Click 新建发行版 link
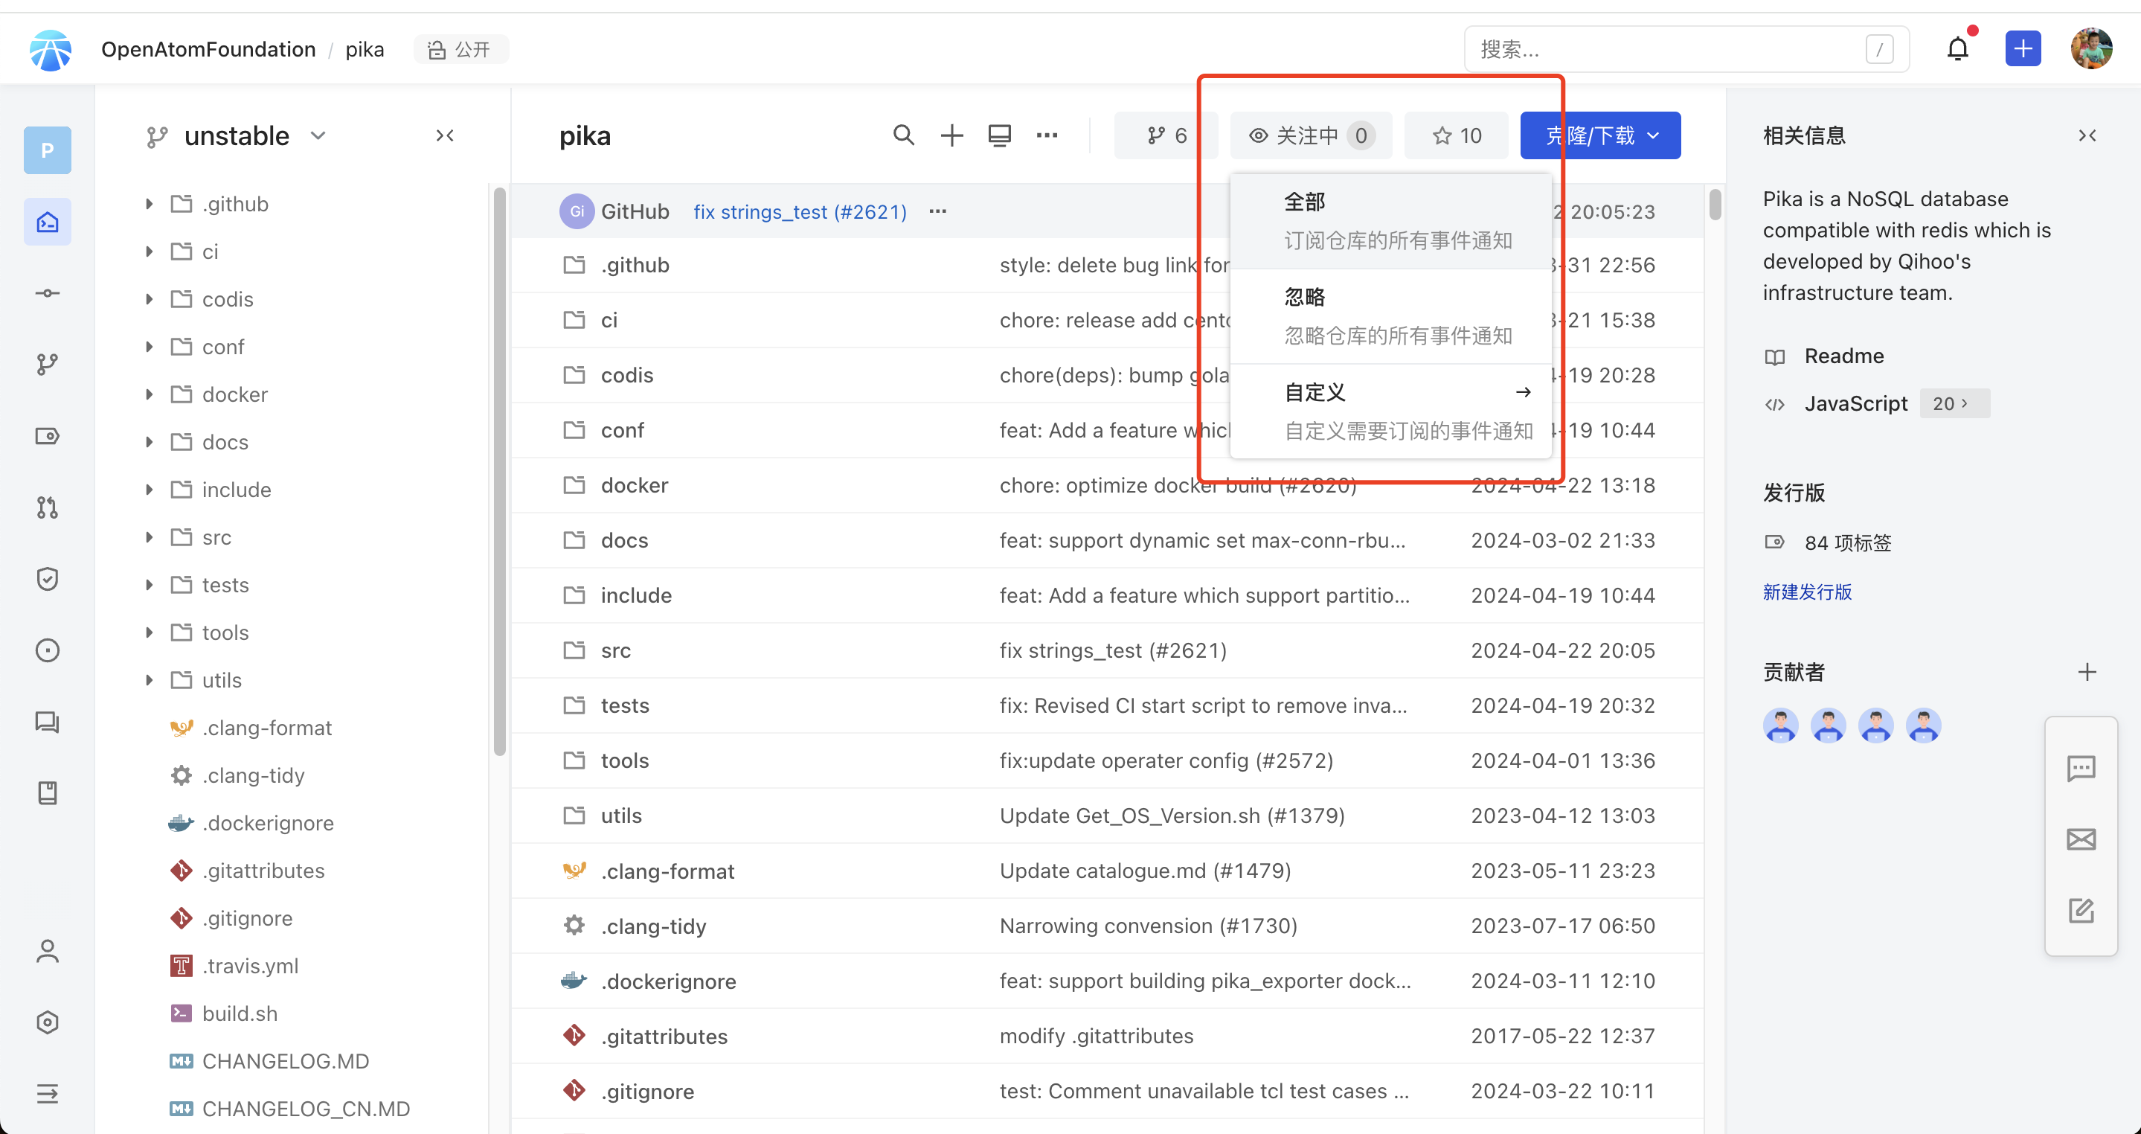The width and height of the screenshot is (2141, 1134). [1807, 592]
